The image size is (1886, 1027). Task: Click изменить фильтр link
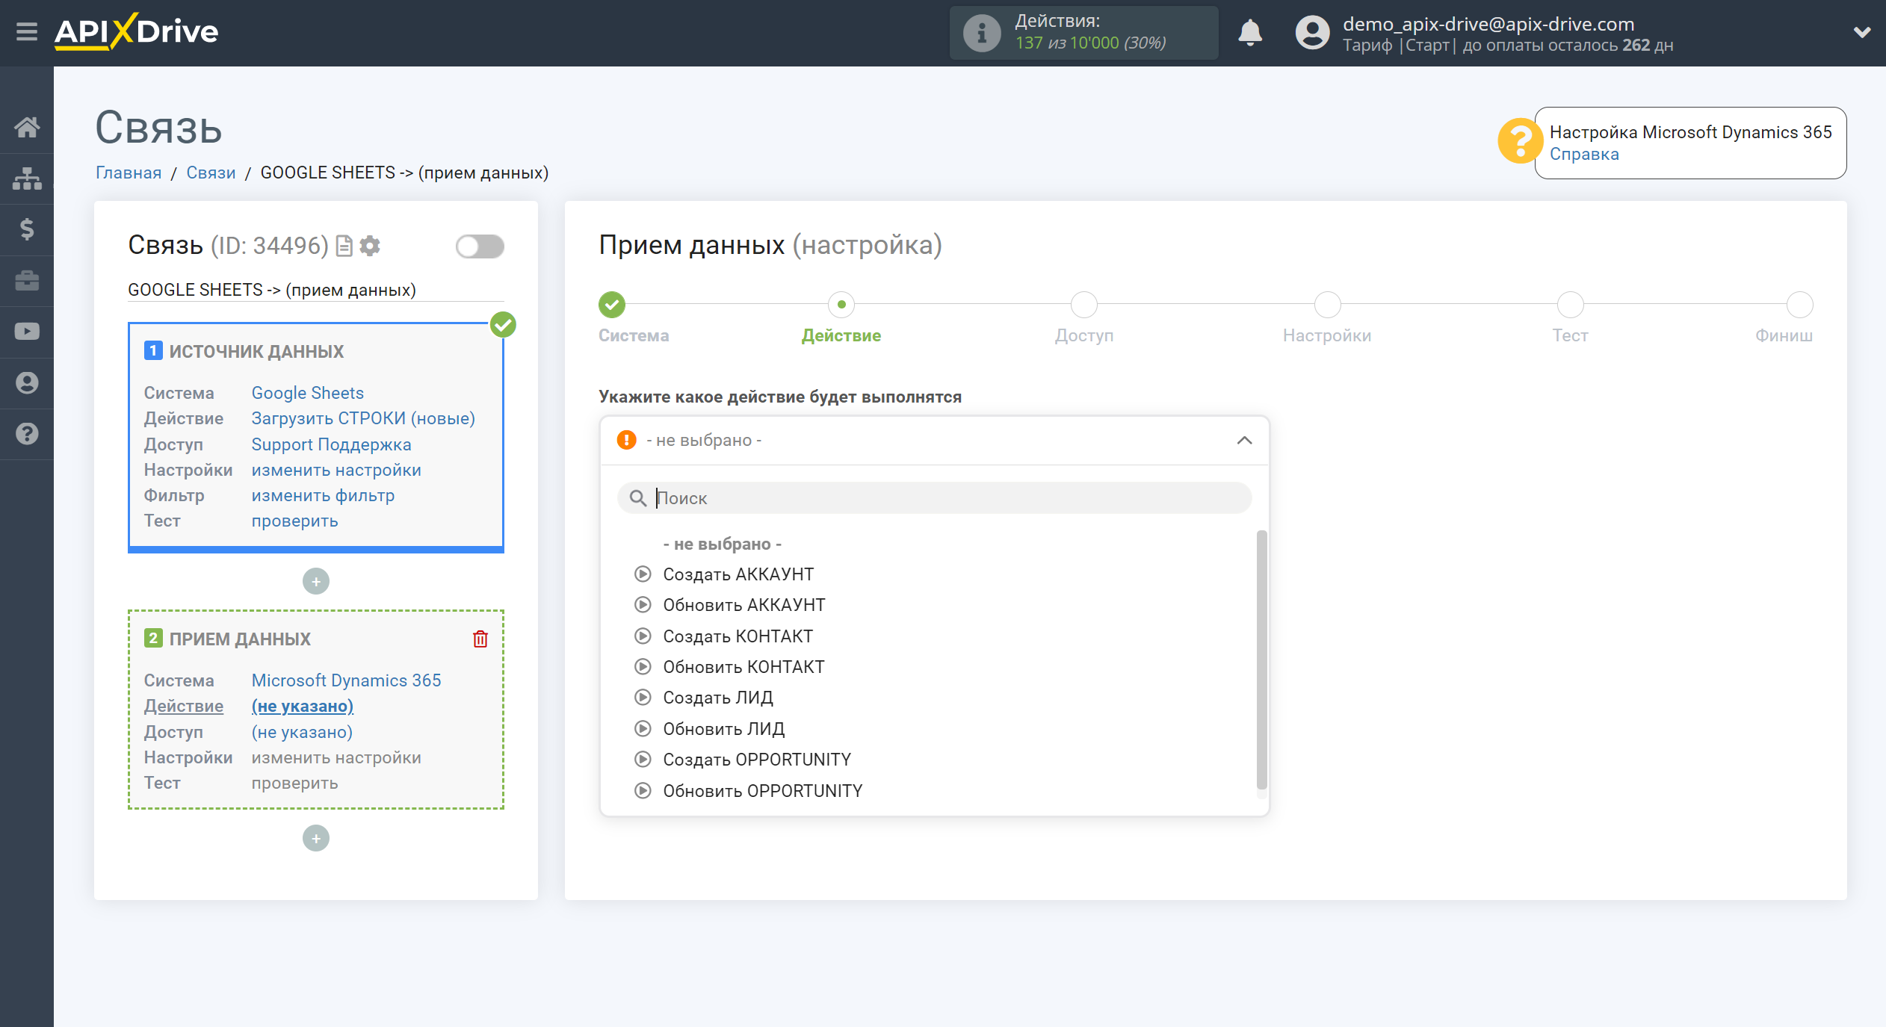pos(323,495)
